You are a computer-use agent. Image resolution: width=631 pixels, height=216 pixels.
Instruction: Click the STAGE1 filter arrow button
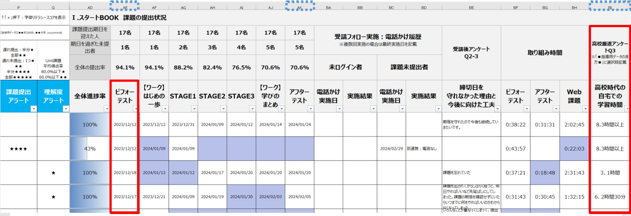194,109
